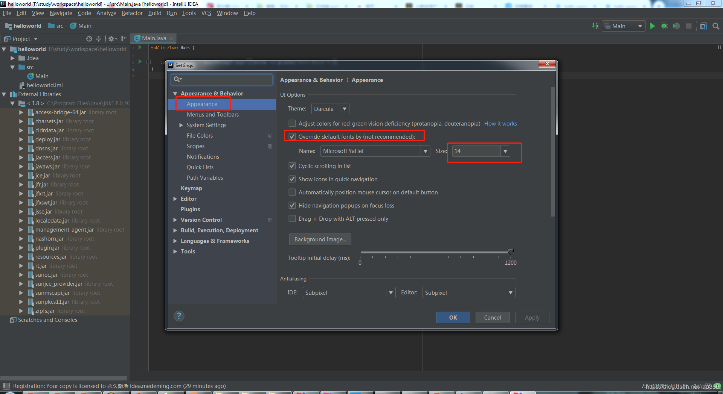This screenshot has width=723, height=394.
Task: Enable Drag-n-Drop with ALT pressed only
Action: pyautogui.click(x=292, y=218)
